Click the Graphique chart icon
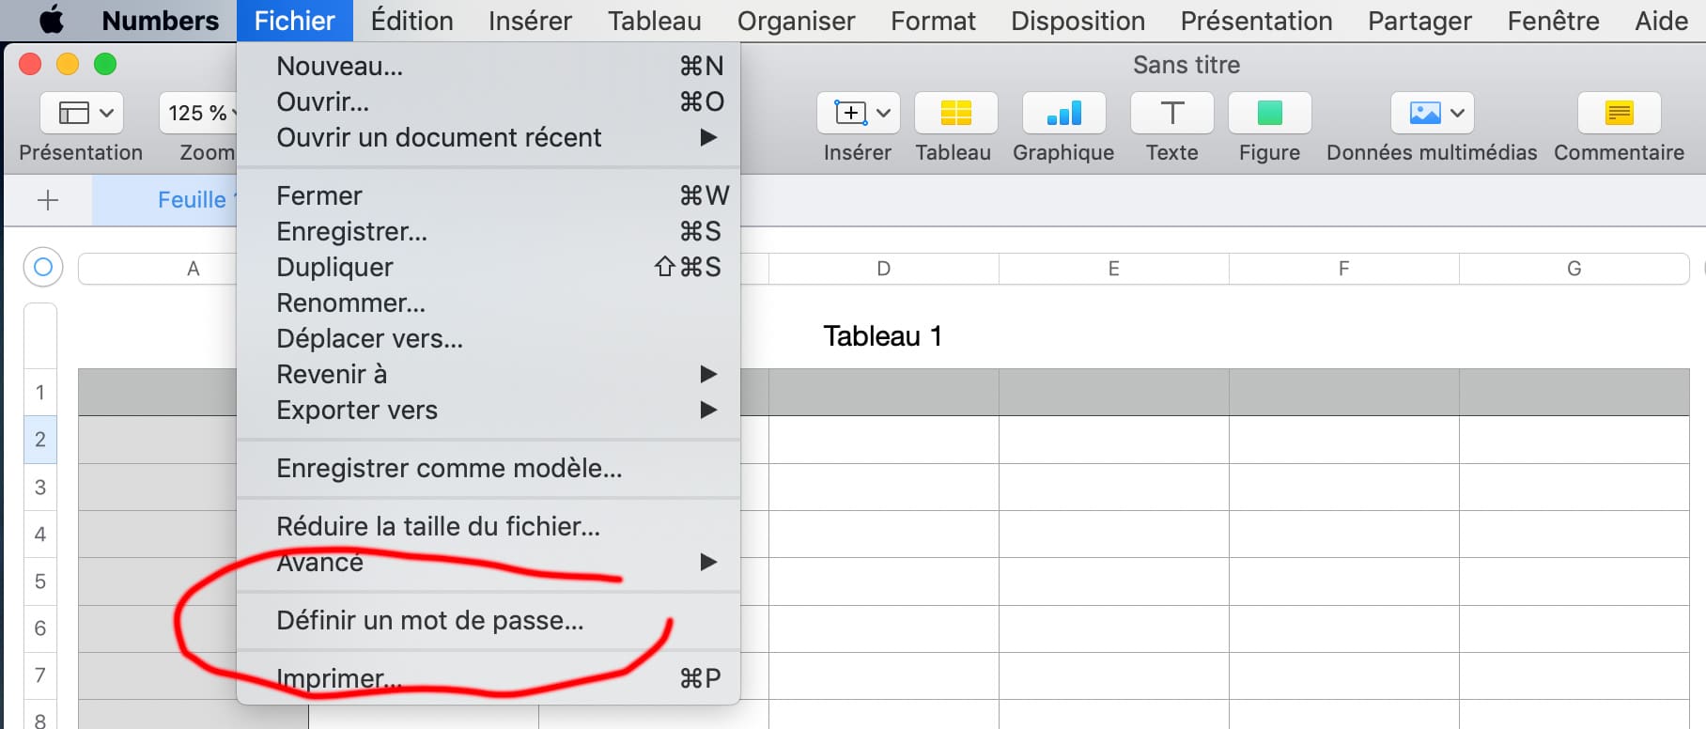Image resolution: width=1706 pixels, height=729 pixels. point(1063,114)
